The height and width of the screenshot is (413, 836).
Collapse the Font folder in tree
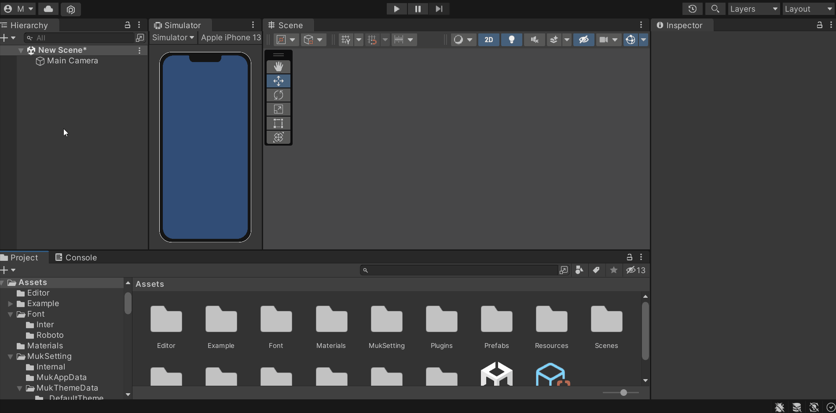[11, 314]
